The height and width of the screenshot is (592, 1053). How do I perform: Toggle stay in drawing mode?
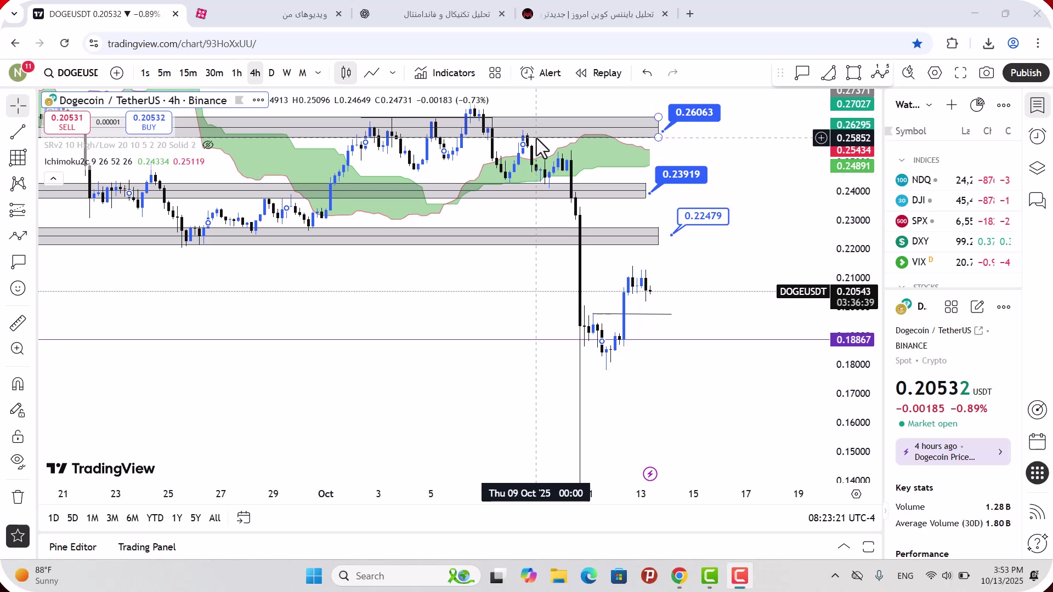(18, 410)
